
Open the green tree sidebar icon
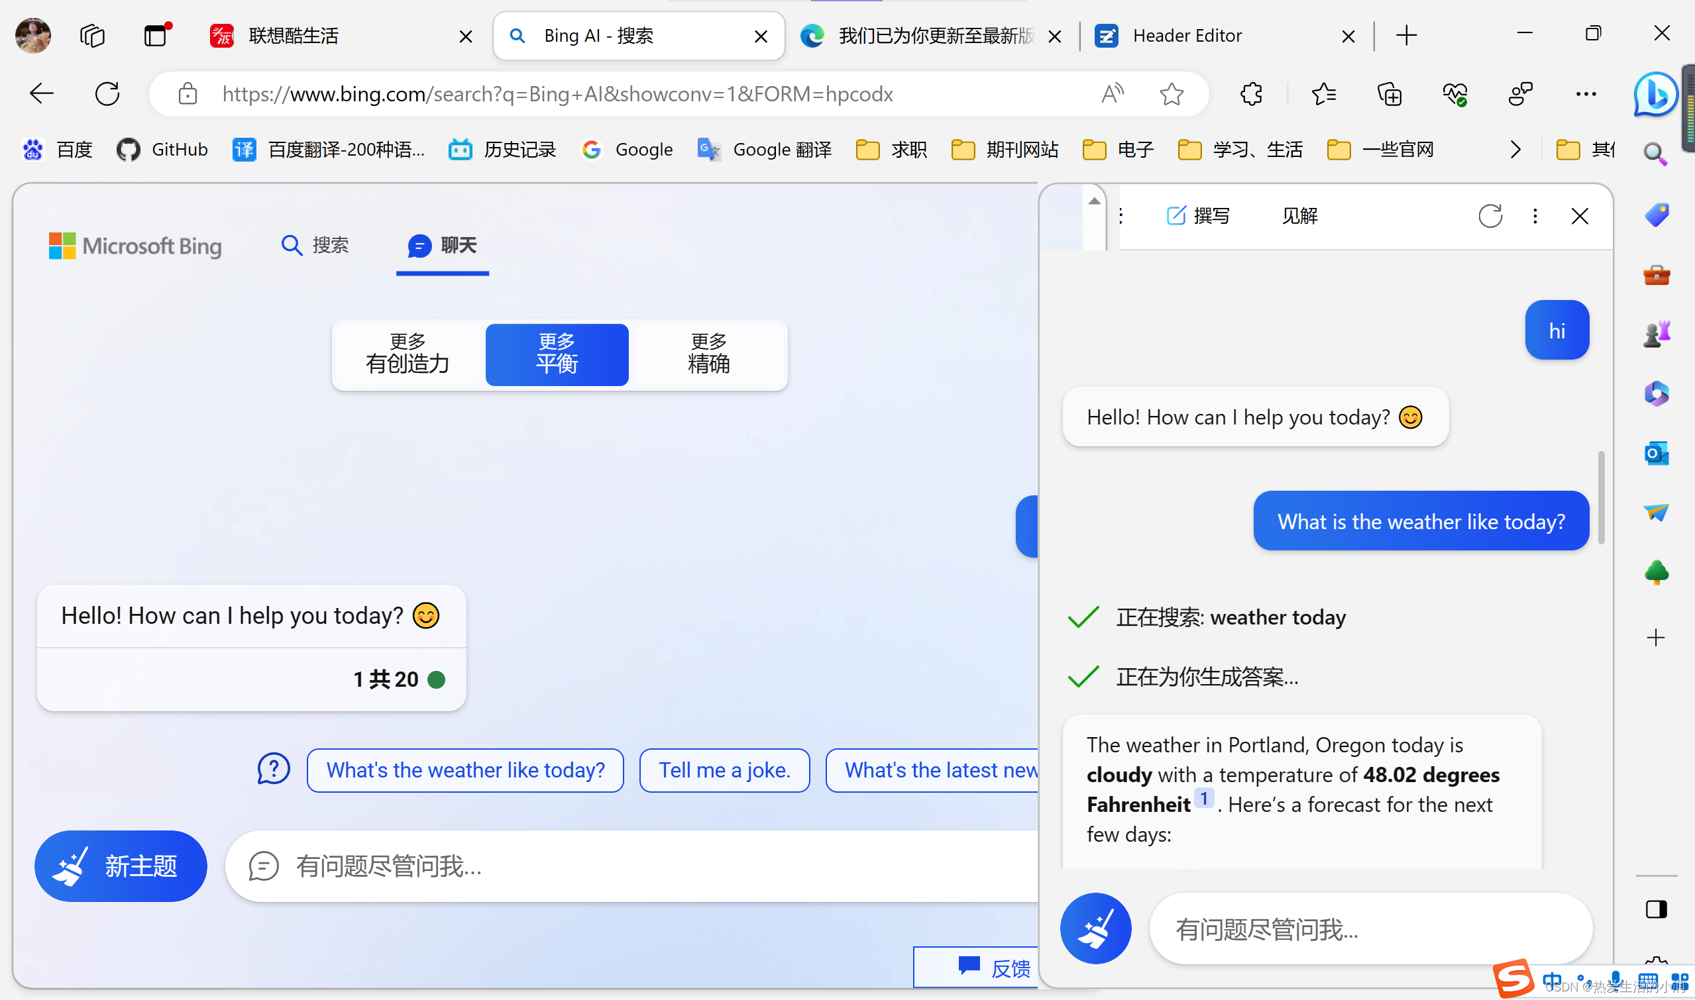pyautogui.click(x=1657, y=573)
